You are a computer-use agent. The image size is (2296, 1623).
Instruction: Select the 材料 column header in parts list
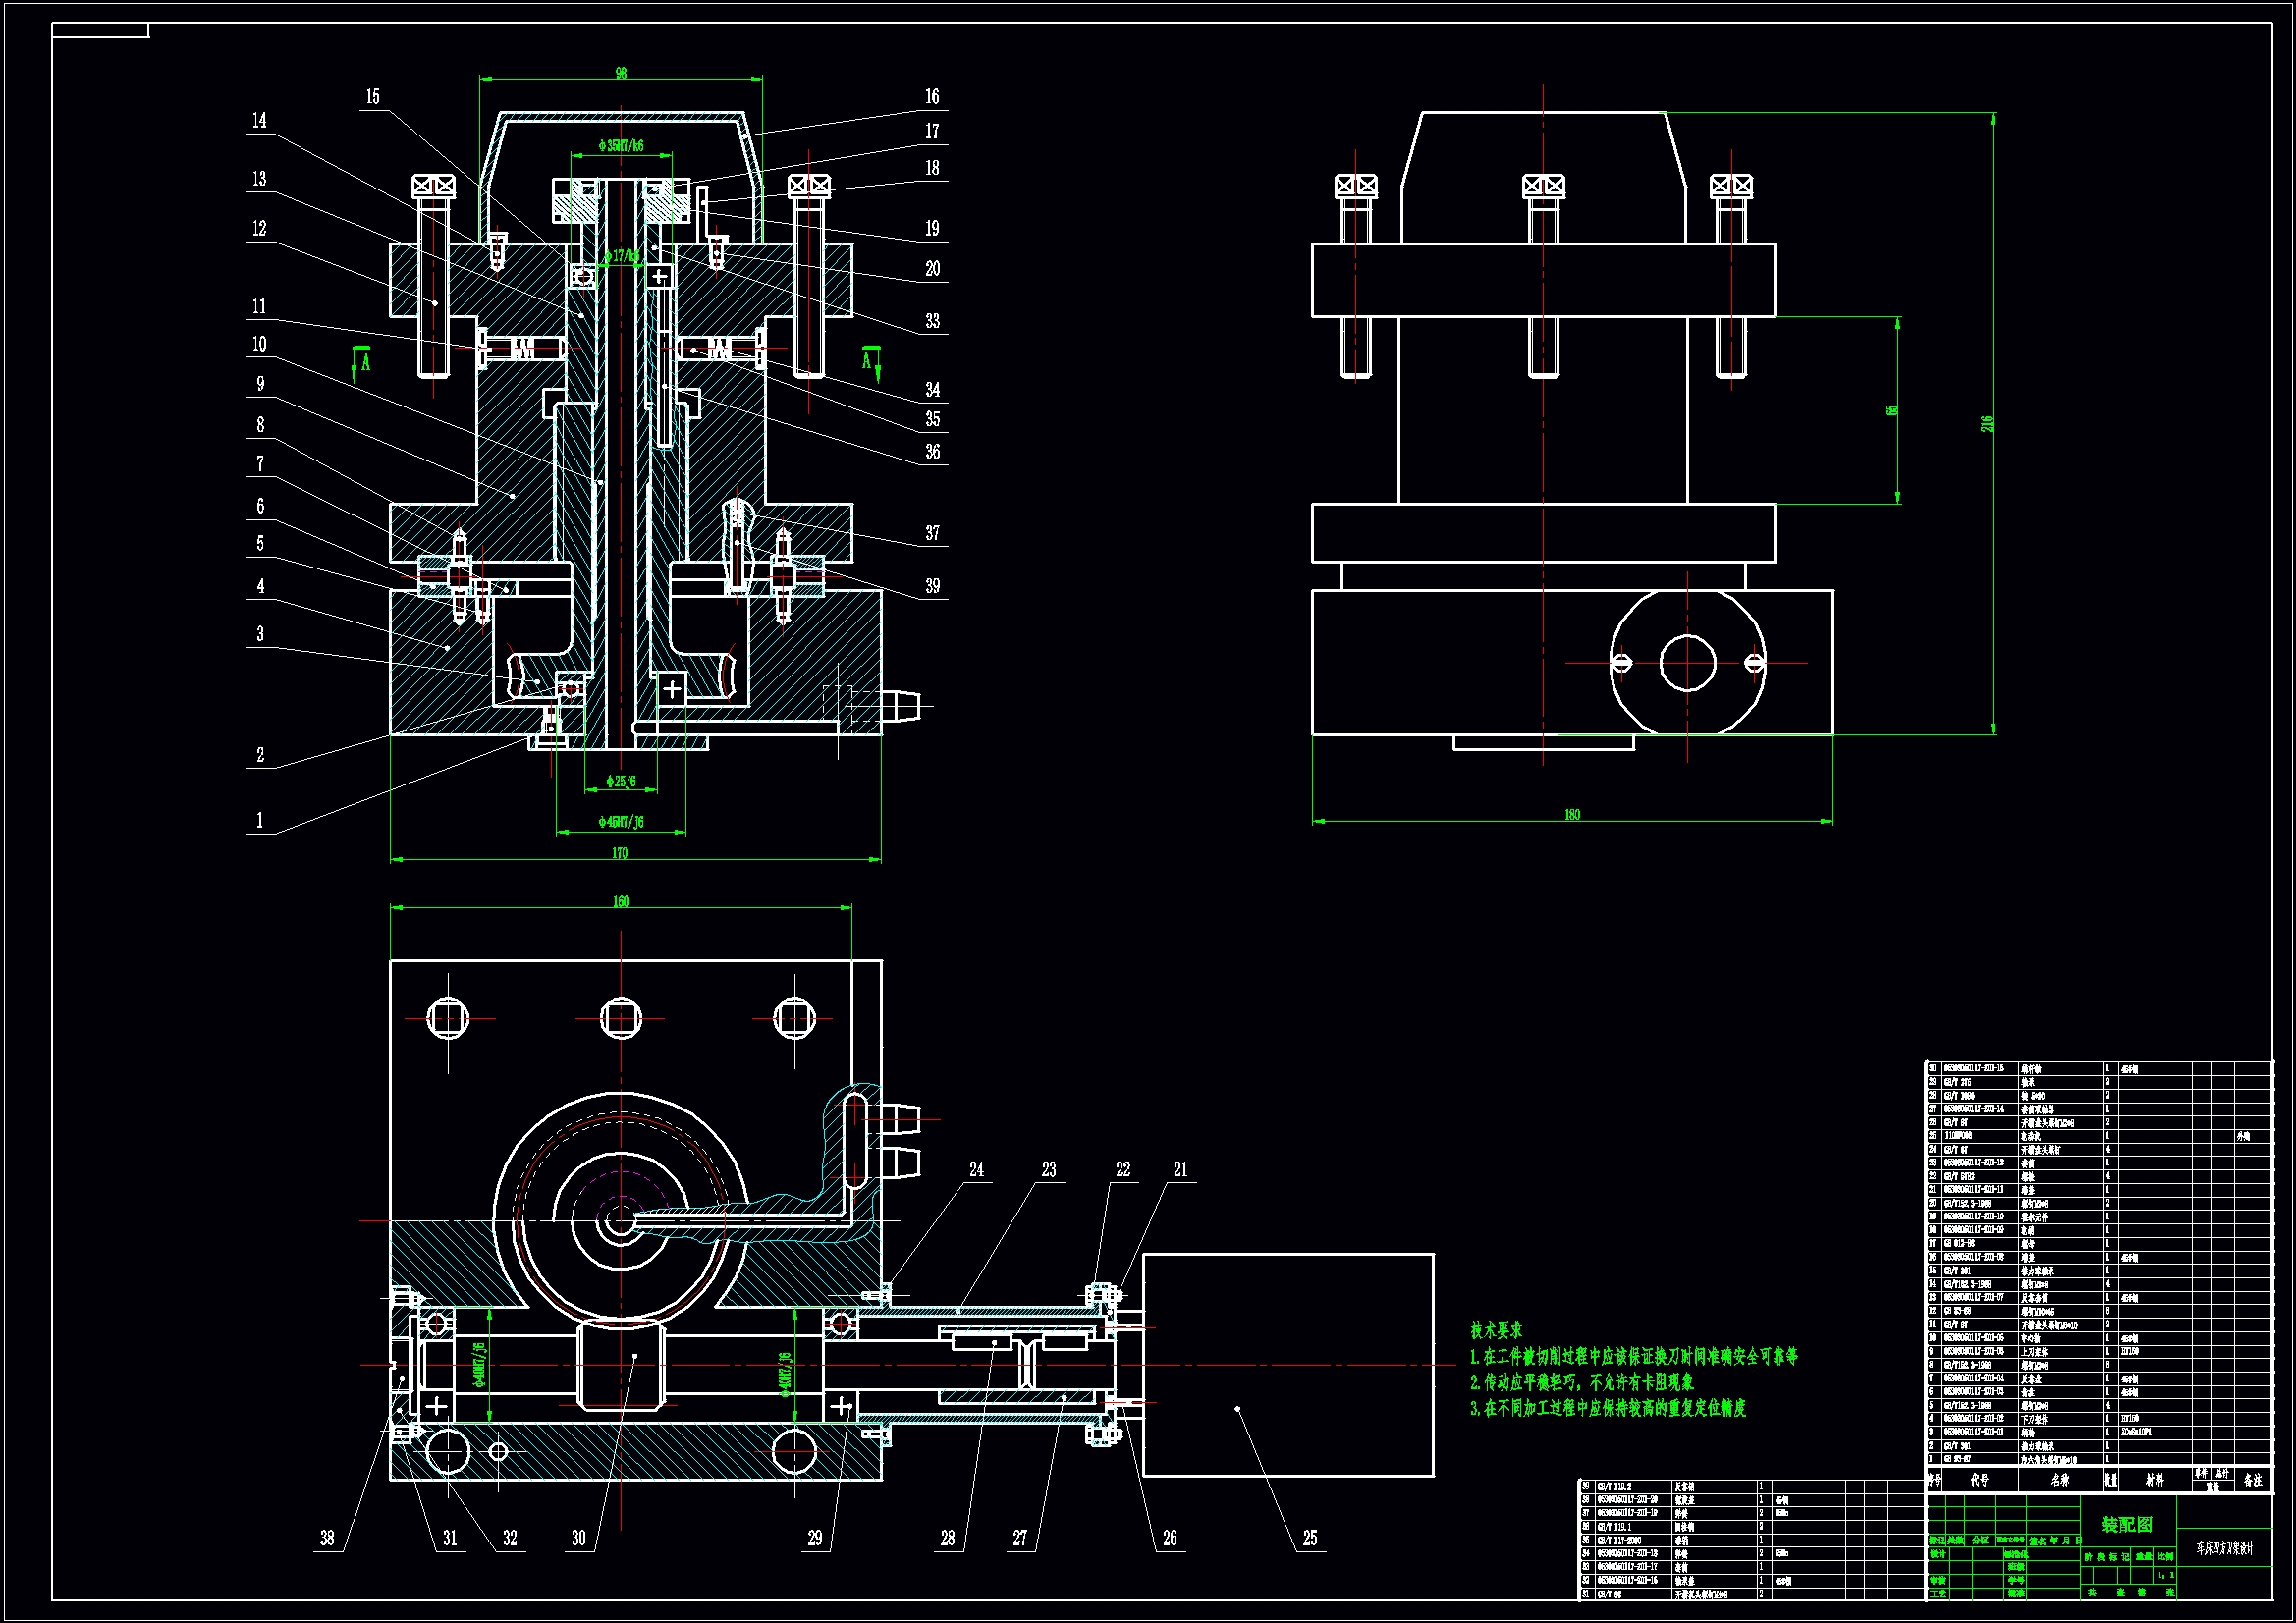tap(2154, 1480)
